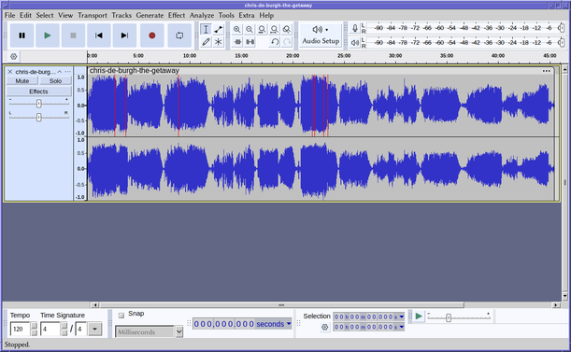Viewport: 571px width, 352px height.
Task: Select the Draw pencil tool
Action: click(206, 42)
